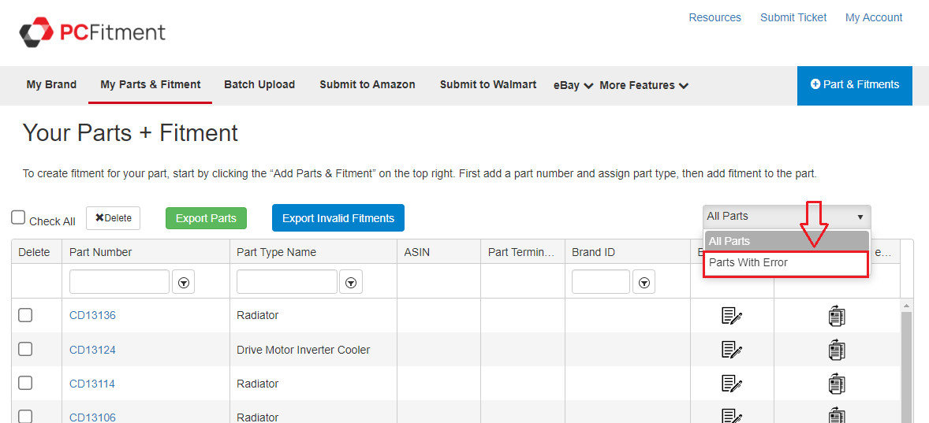Select the checkbox for part CD13136
The width and height of the screenshot is (929, 423).
25,315
